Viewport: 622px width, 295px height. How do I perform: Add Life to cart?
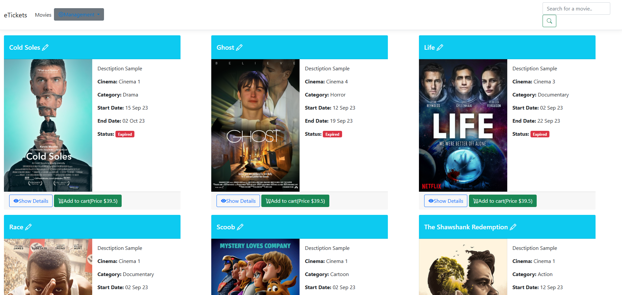[503, 201]
